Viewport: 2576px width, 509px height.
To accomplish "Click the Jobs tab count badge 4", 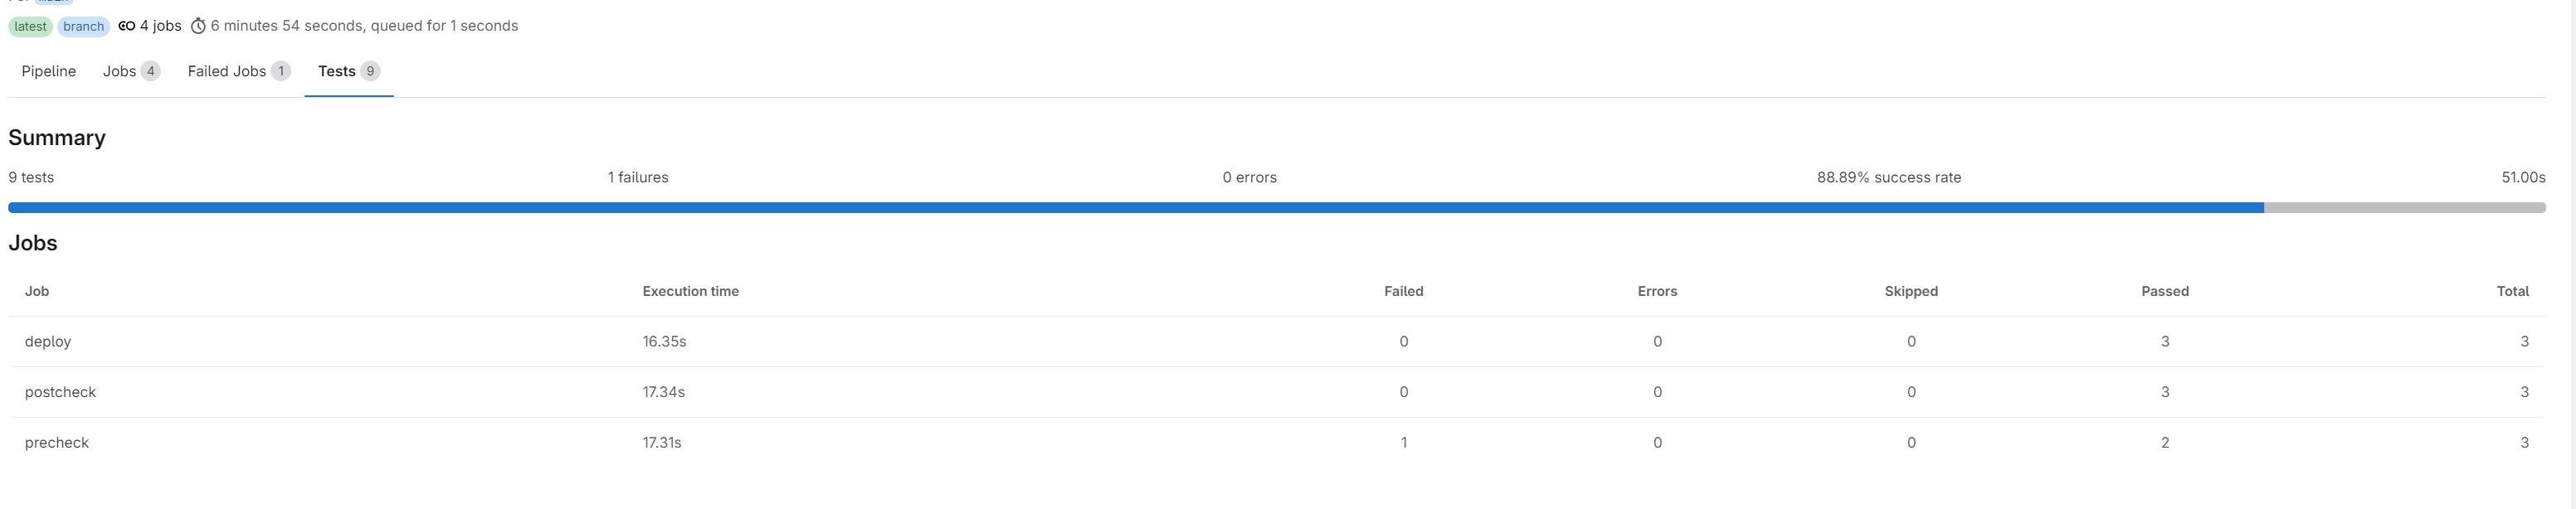I will [150, 71].
